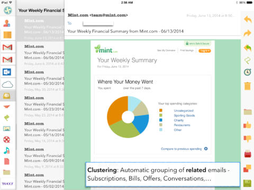Click the red printer icon
Image resolution: width=254 pixels, height=190 pixels.
(x=248, y=154)
